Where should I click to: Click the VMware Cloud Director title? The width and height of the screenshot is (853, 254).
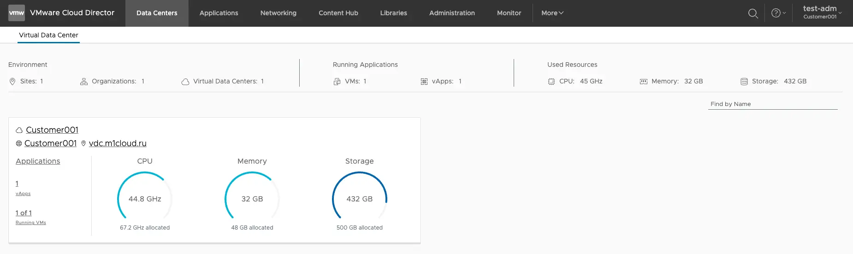click(x=72, y=13)
